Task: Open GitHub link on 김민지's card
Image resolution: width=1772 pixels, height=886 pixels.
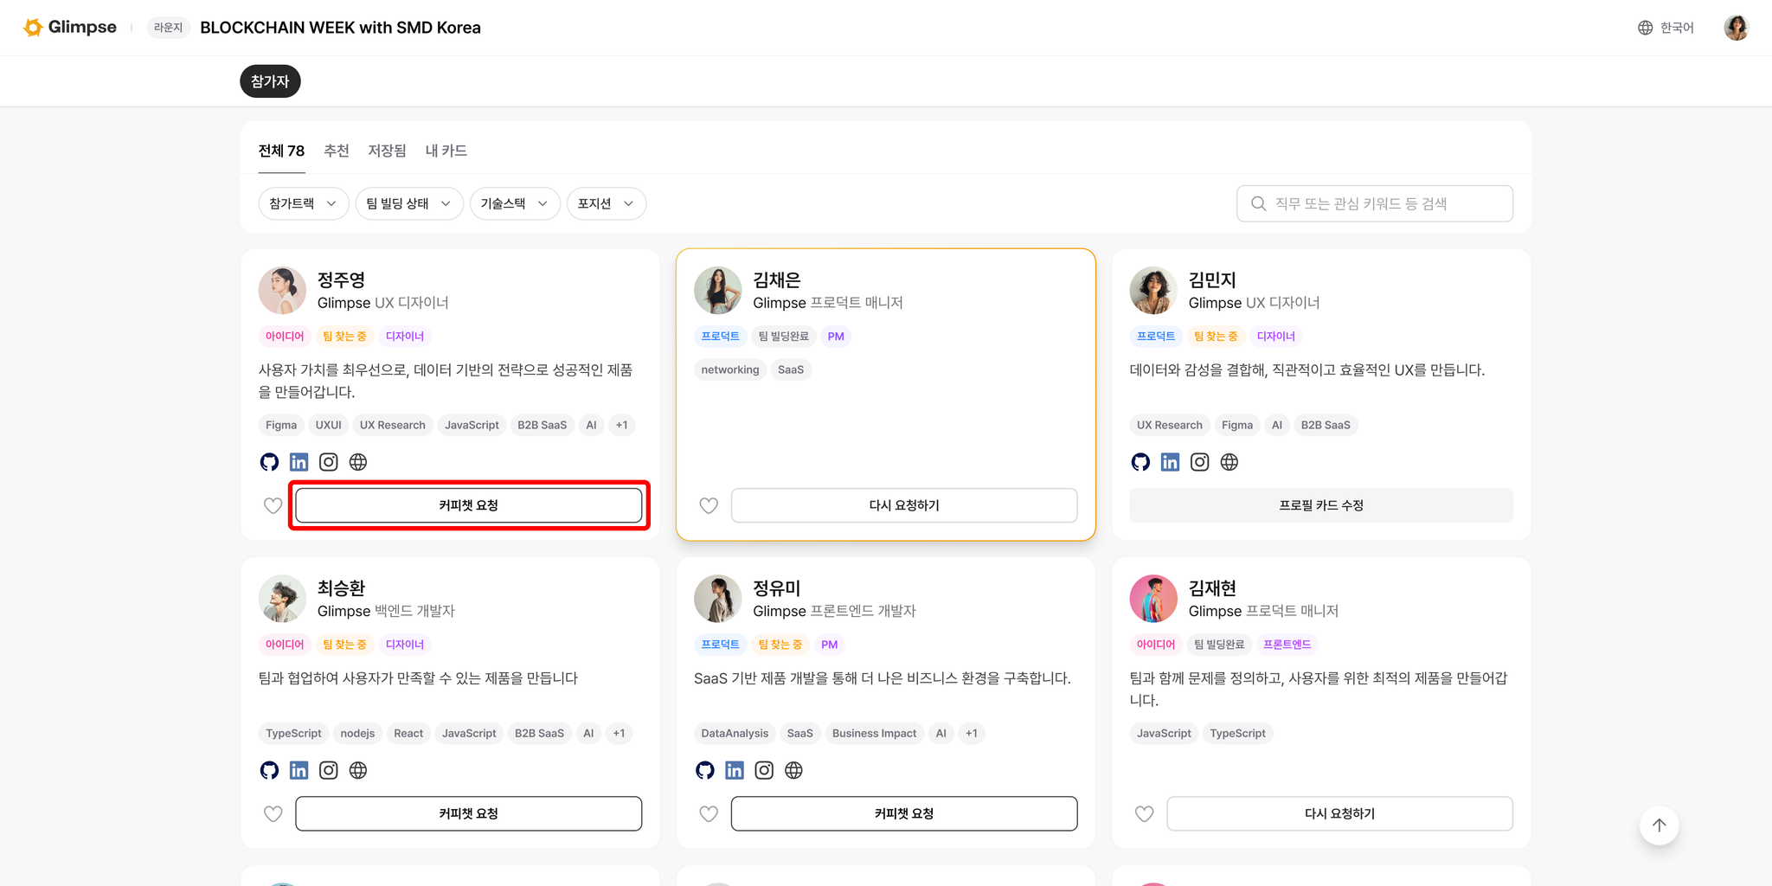Action: point(1140,462)
